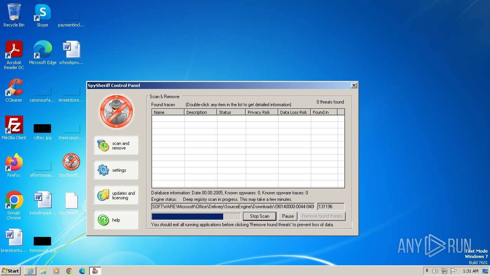Select the Firefox desktop shortcut
Image resolution: width=490 pixels, height=276 pixels.
[14, 166]
